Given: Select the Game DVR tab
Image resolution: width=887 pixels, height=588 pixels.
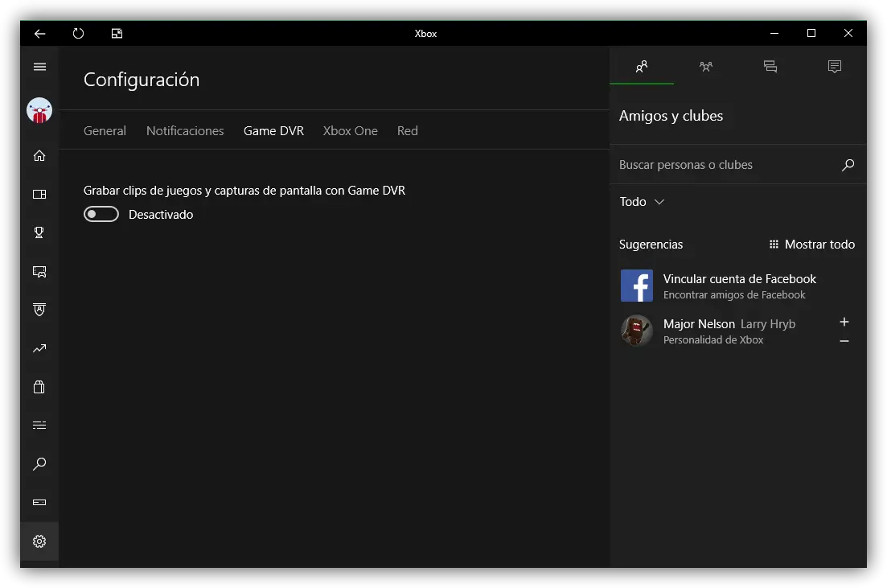Looking at the screenshot, I should [273, 131].
